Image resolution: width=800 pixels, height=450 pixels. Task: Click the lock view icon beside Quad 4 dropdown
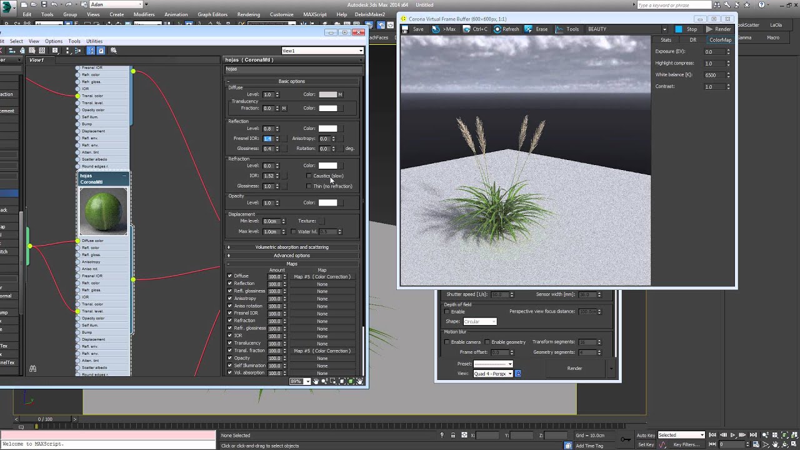pyautogui.click(x=518, y=374)
